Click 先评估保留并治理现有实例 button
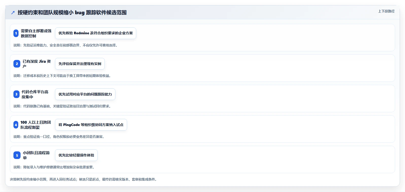 click(80, 64)
